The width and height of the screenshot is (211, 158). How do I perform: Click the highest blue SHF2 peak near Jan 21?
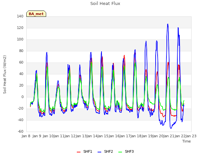pyautogui.click(x=168, y=24)
